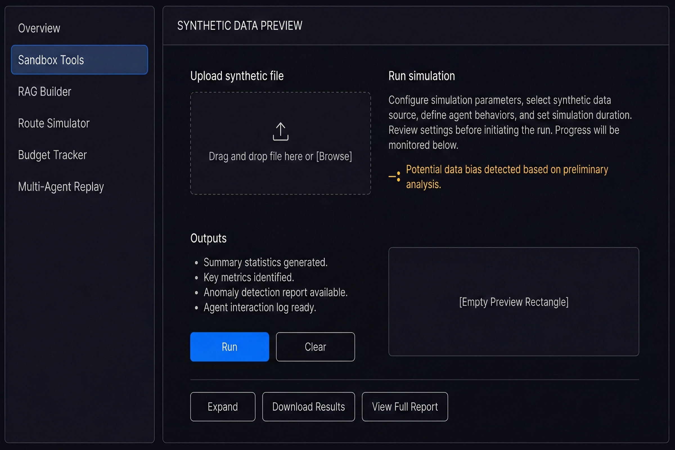The width and height of the screenshot is (675, 450).
Task: Navigate to the Route Simulator tool
Action: click(x=54, y=123)
